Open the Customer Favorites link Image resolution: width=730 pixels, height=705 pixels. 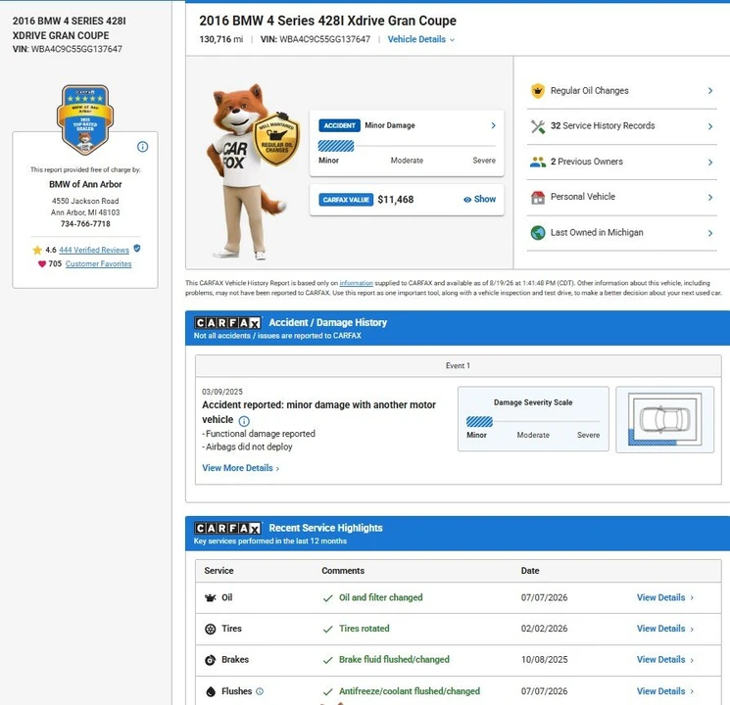pyautogui.click(x=98, y=263)
